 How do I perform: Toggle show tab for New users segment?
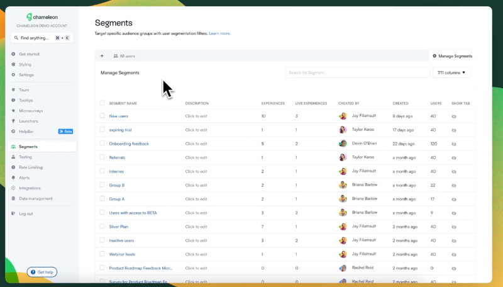[454, 116]
